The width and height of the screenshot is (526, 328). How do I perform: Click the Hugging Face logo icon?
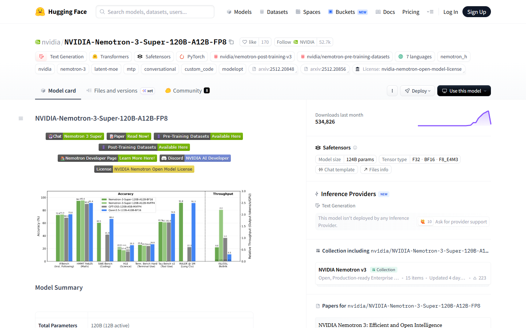(x=40, y=12)
